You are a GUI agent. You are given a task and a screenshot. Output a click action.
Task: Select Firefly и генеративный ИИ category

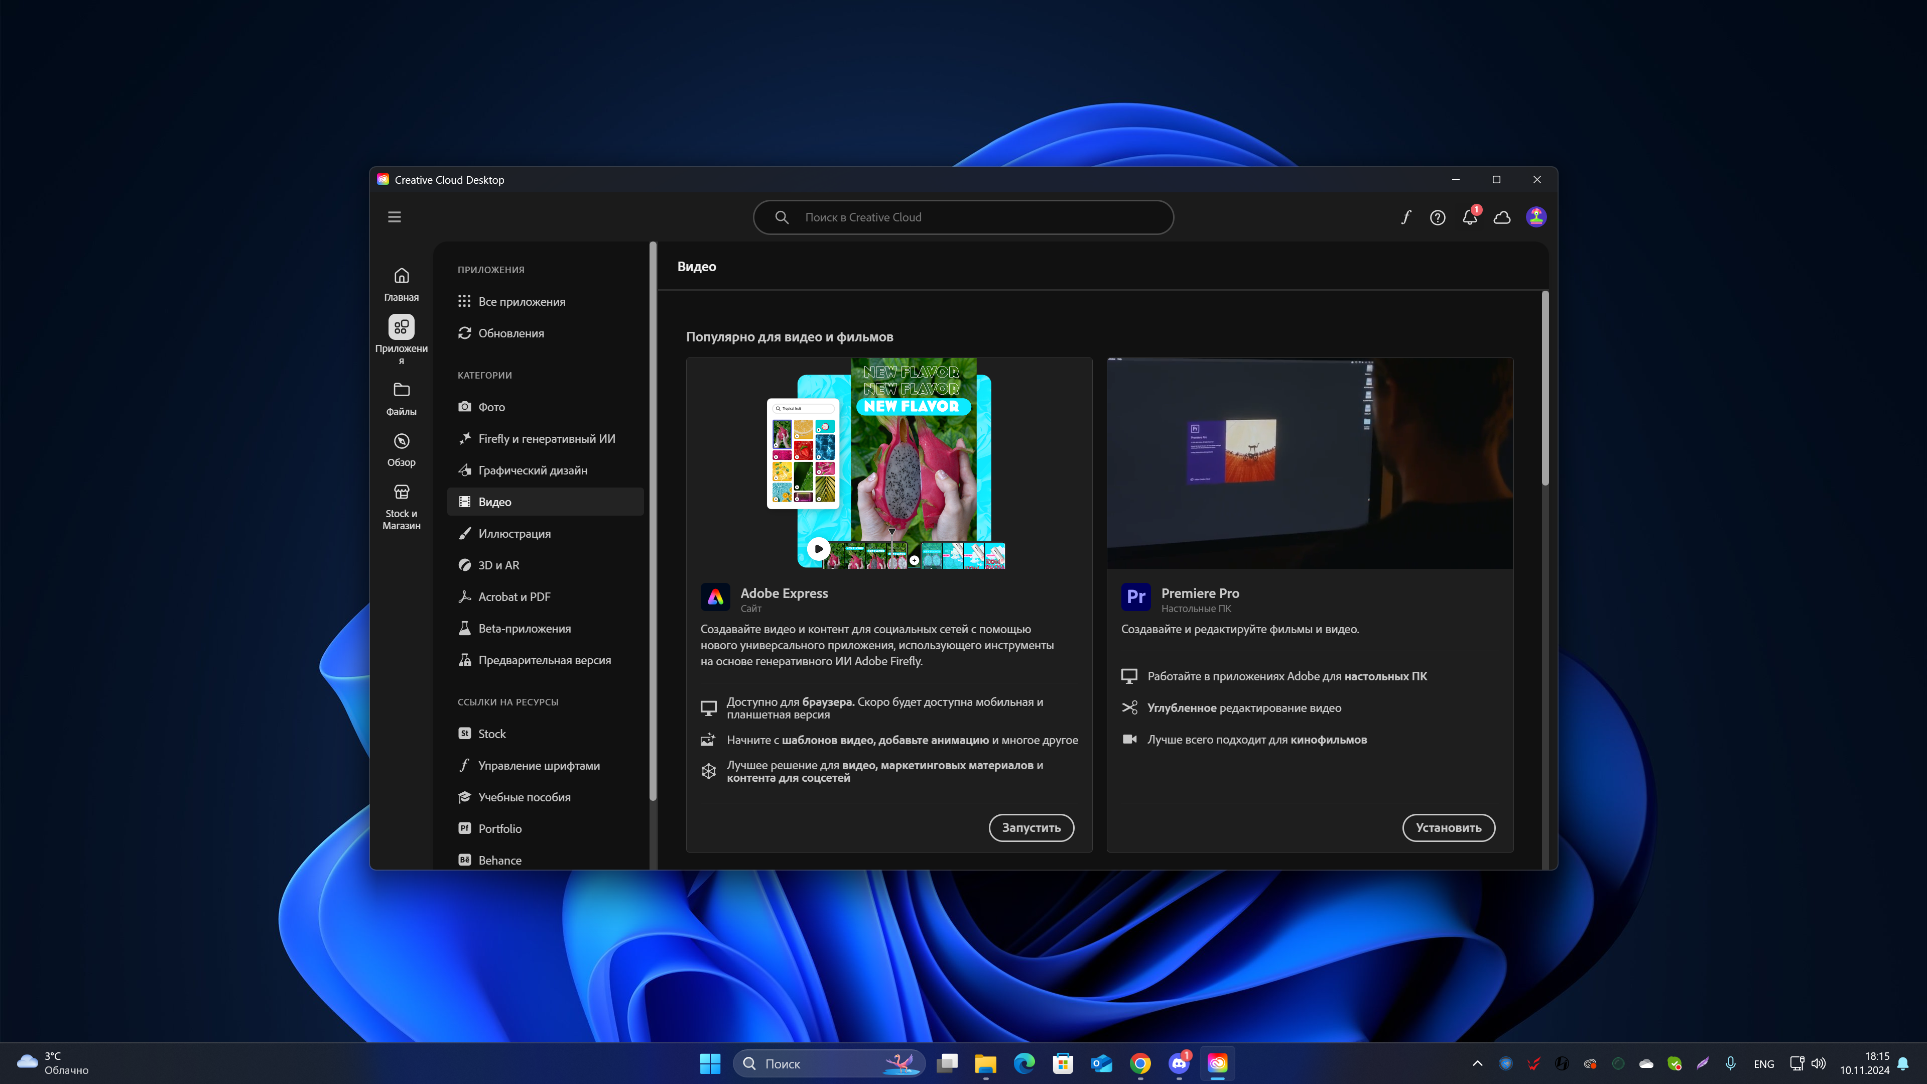click(x=545, y=438)
